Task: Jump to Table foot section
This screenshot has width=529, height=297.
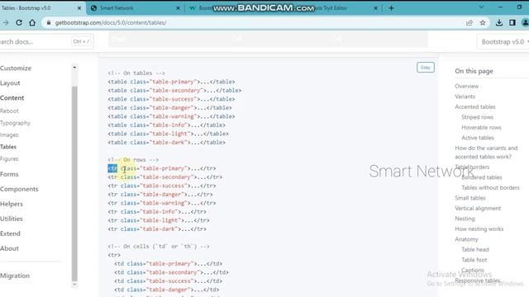Action: coord(474,260)
